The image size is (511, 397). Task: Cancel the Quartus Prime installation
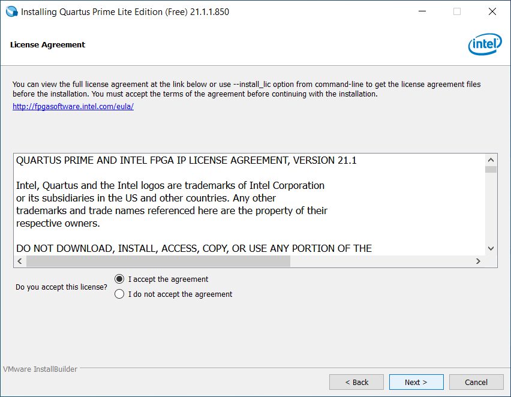coord(476,382)
